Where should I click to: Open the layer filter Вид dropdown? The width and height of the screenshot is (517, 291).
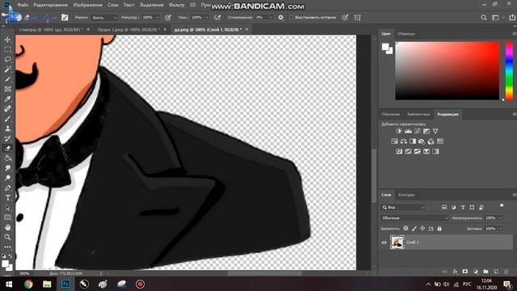(403, 207)
